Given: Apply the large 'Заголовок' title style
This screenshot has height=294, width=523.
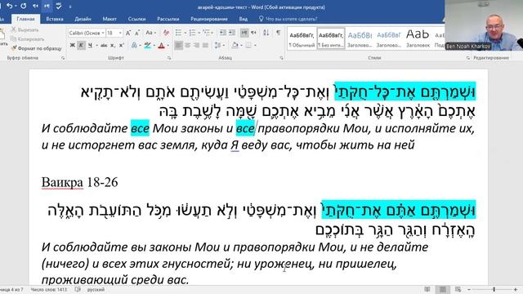Looking at the screenshot, I should click(x=418, y=39).
